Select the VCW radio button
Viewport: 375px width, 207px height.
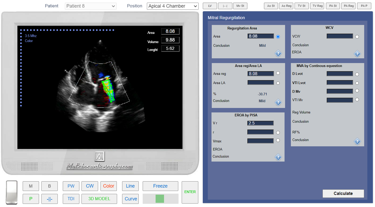(x=357, y=37)
